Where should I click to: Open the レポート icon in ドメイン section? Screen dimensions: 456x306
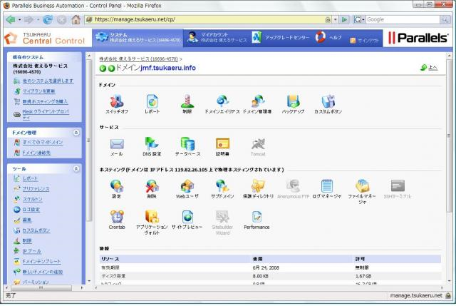[152, 101]
